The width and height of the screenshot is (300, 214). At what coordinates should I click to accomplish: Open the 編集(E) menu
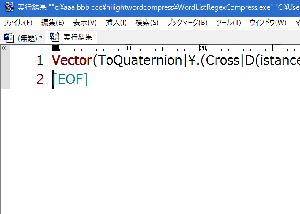click(x=52, y=23)
